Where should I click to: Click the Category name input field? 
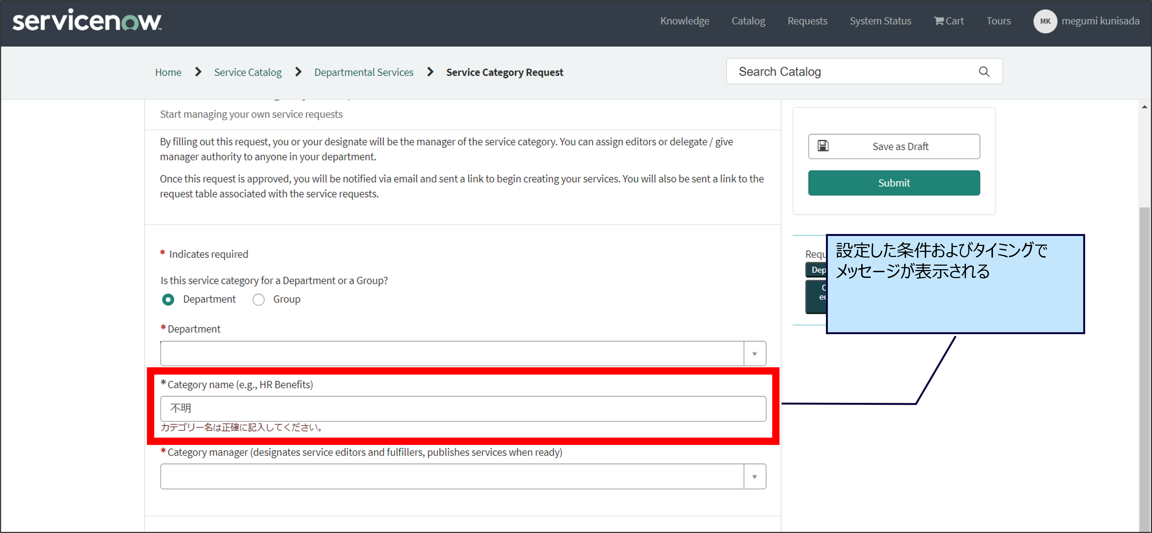463,408
